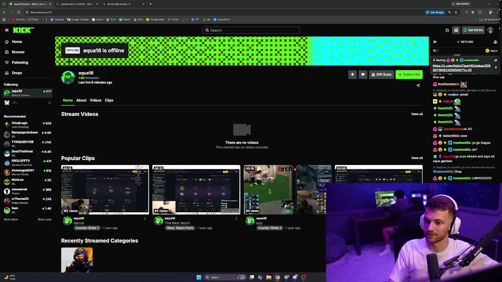Switch to the About tab
The height and width of the screenshot is (282, 502).
[81, 100]
